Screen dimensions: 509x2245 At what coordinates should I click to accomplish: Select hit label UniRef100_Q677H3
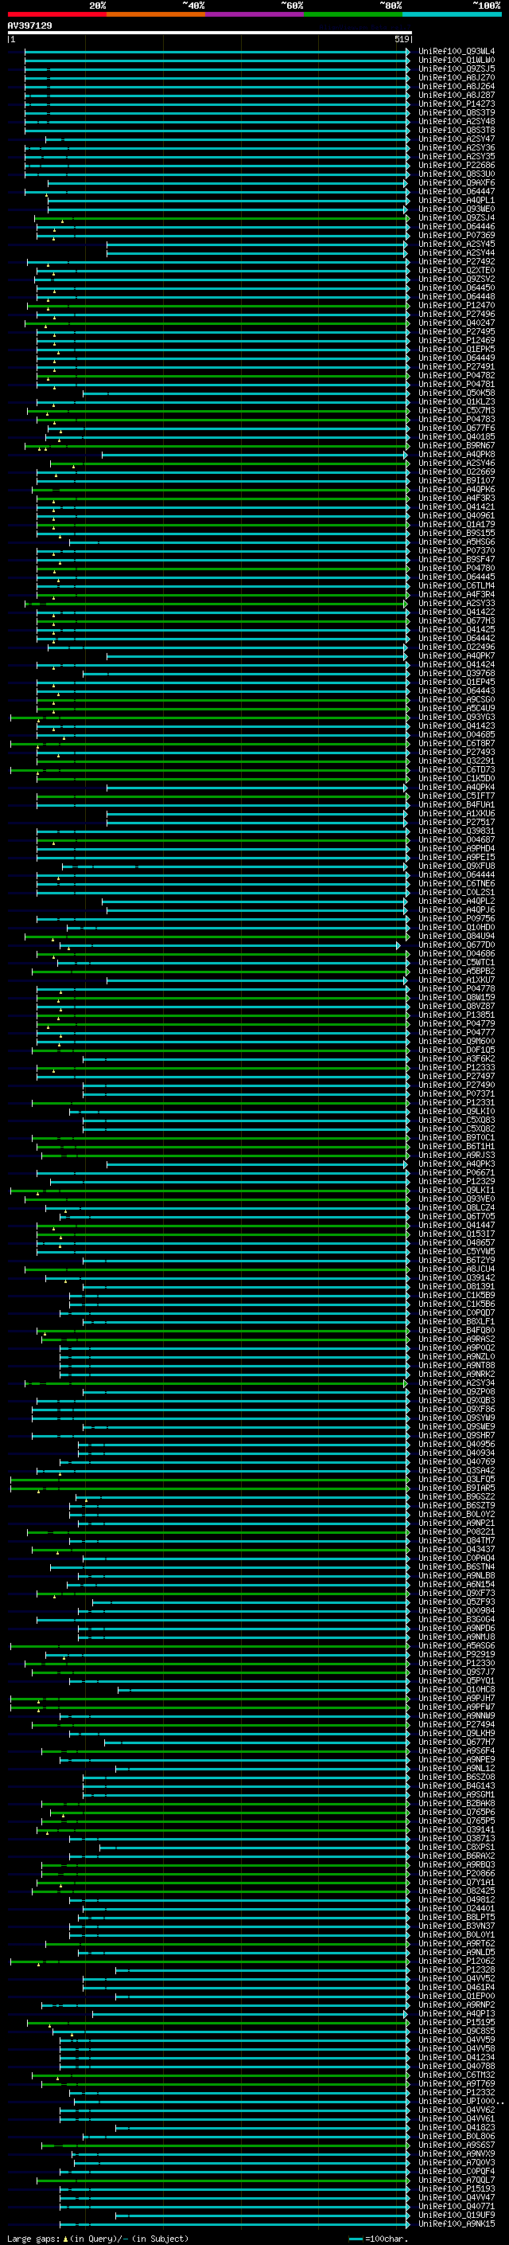point(456,620)
